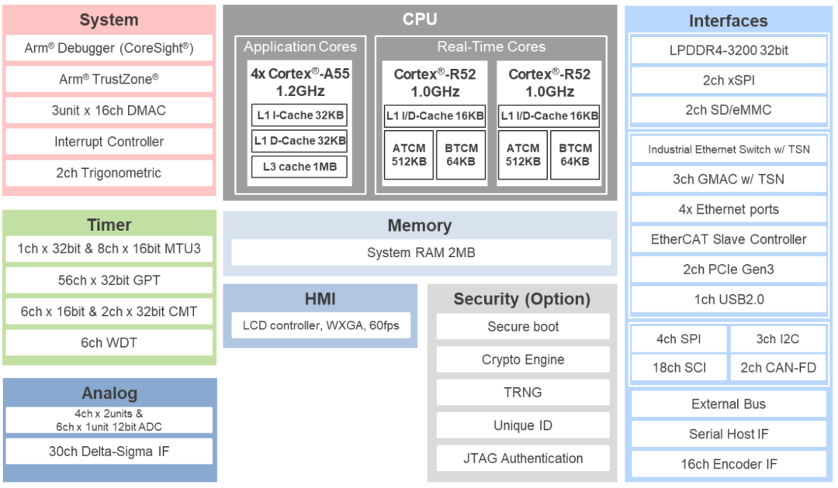The image size is (838, 488).
Task: Select the Interrupt Controller block
Action: pyautogui.click(x=109, y=142)
